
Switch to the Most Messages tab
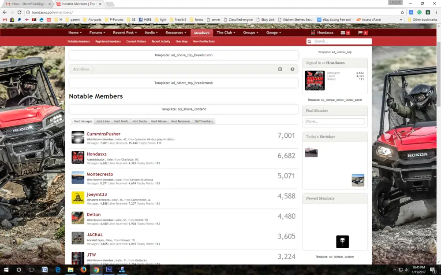83,121
